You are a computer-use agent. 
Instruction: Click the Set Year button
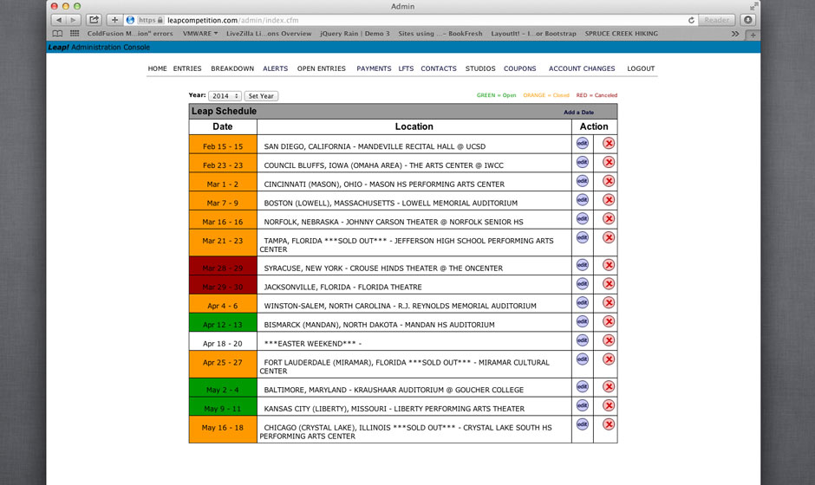[261, 96]
